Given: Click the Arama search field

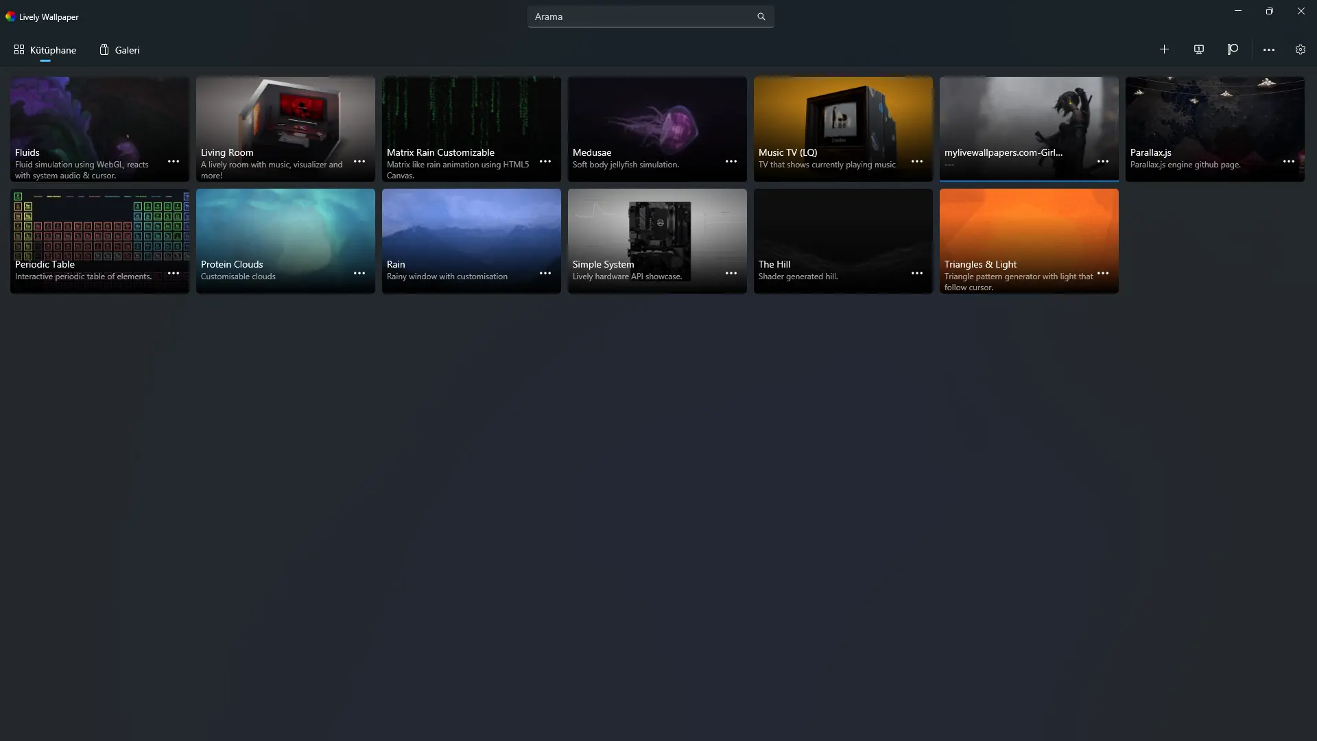Looking at the screenshot, I should pyautogui.click(x=650, y=16).
